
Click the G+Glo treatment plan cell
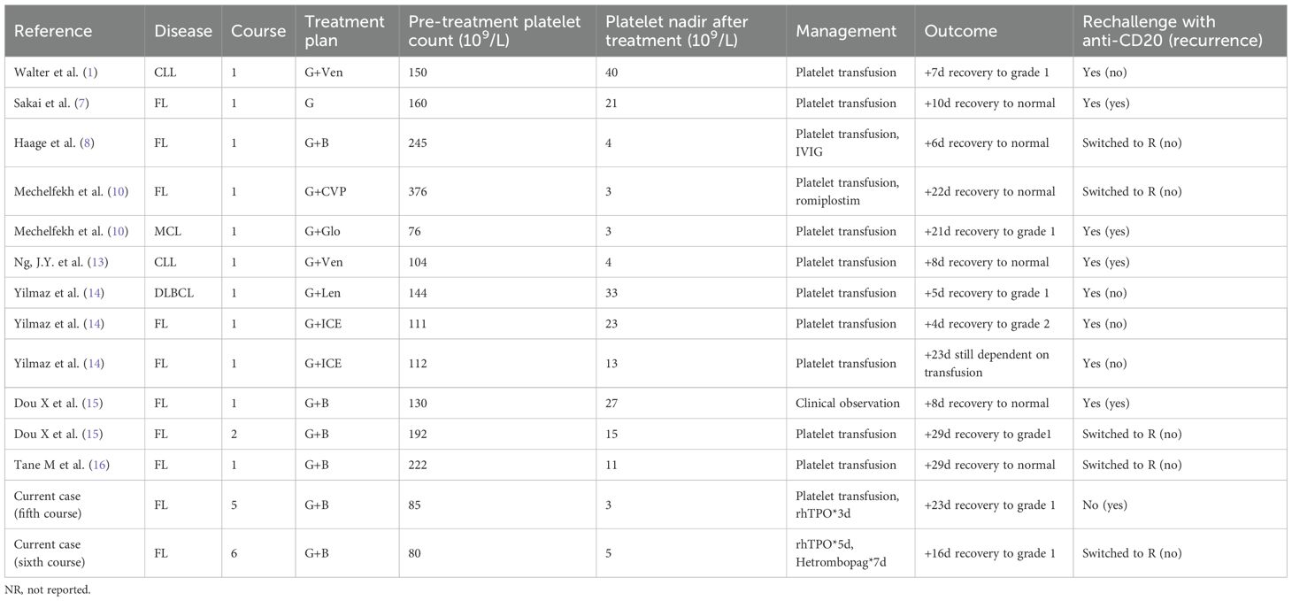(x=322, y=231)
